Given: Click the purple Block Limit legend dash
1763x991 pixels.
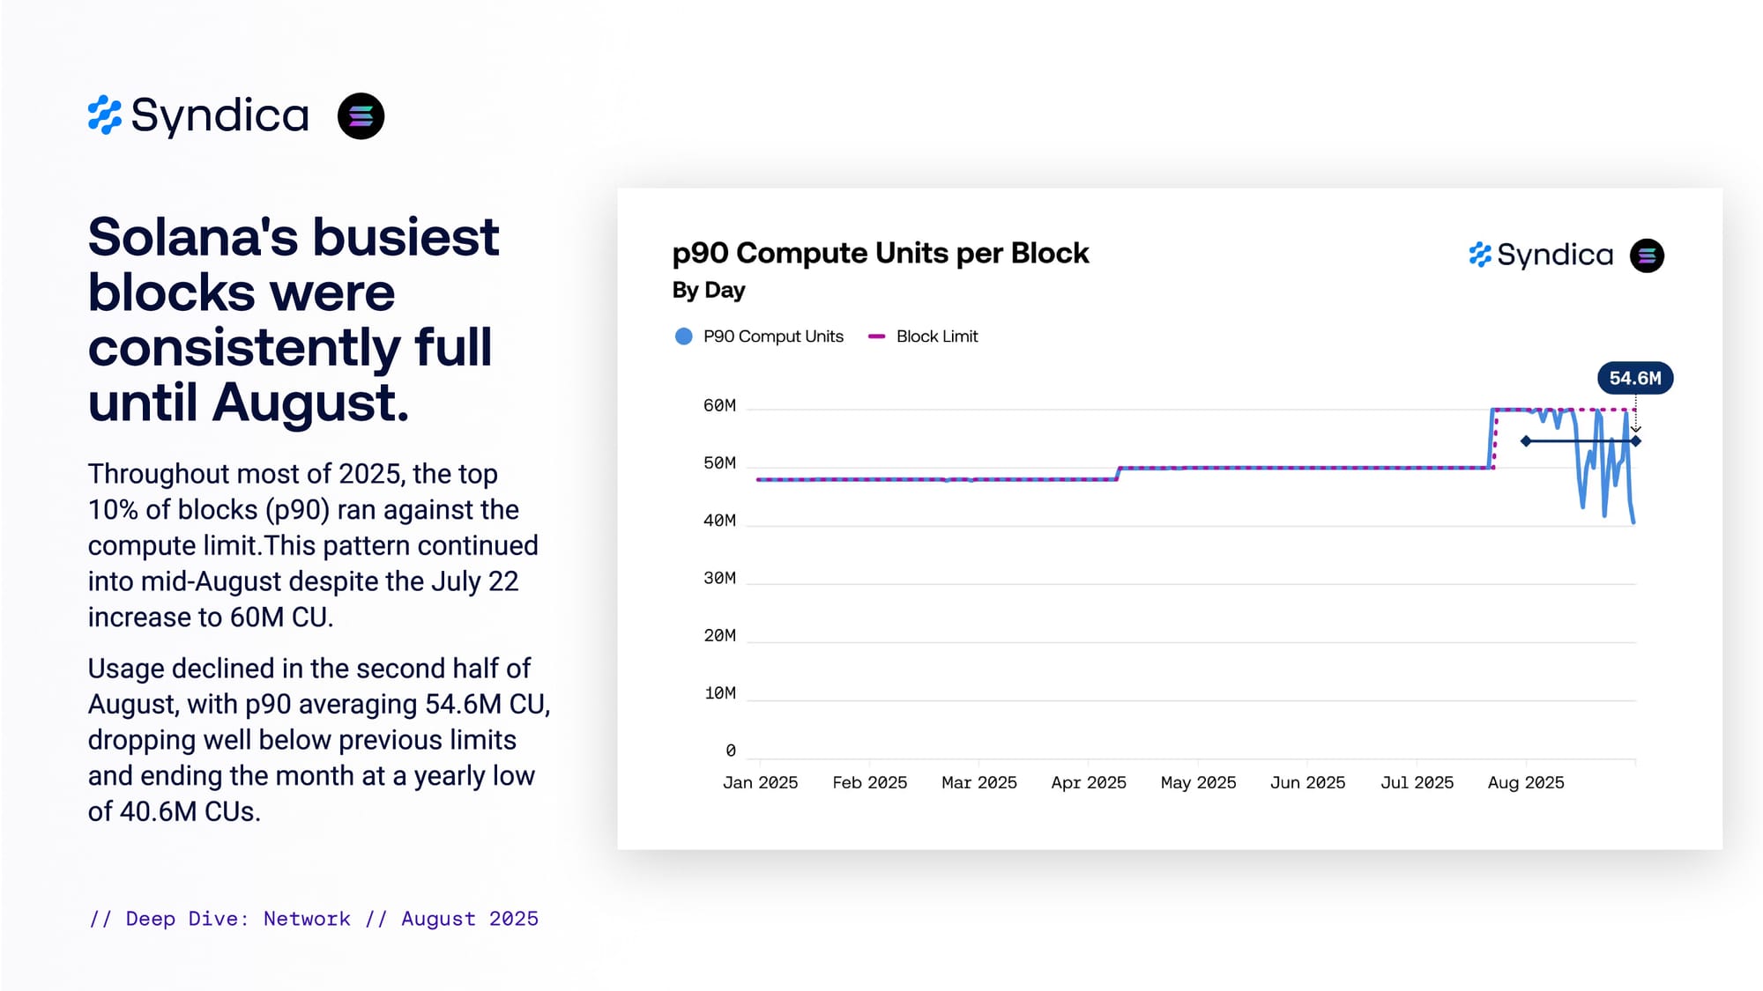Looking at the screenshot, I should pos(876,336).
